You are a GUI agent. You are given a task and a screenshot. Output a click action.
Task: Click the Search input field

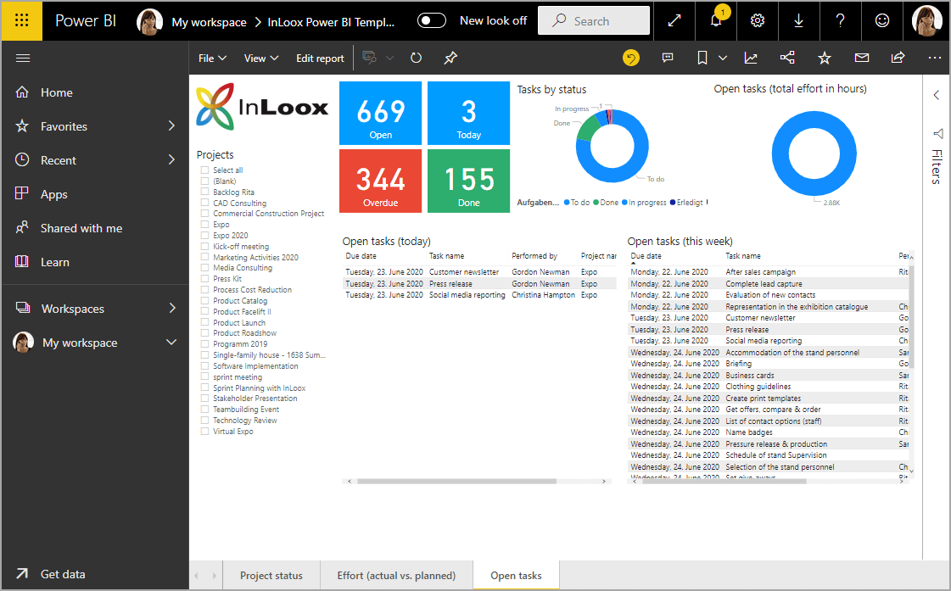click(594, 20)
